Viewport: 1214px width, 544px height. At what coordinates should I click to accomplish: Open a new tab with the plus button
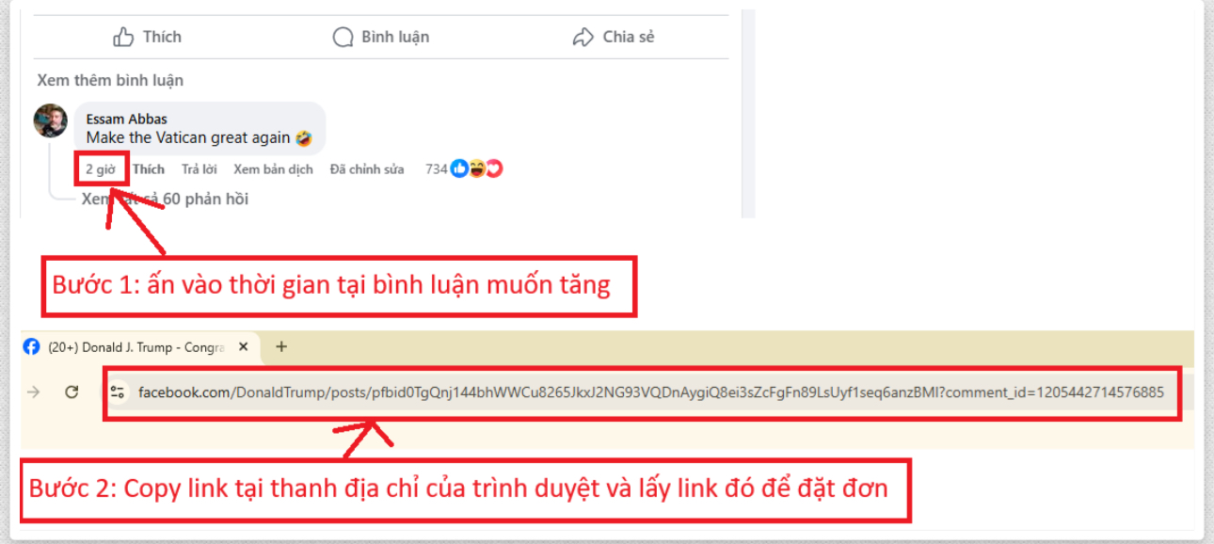click(280, 347)
